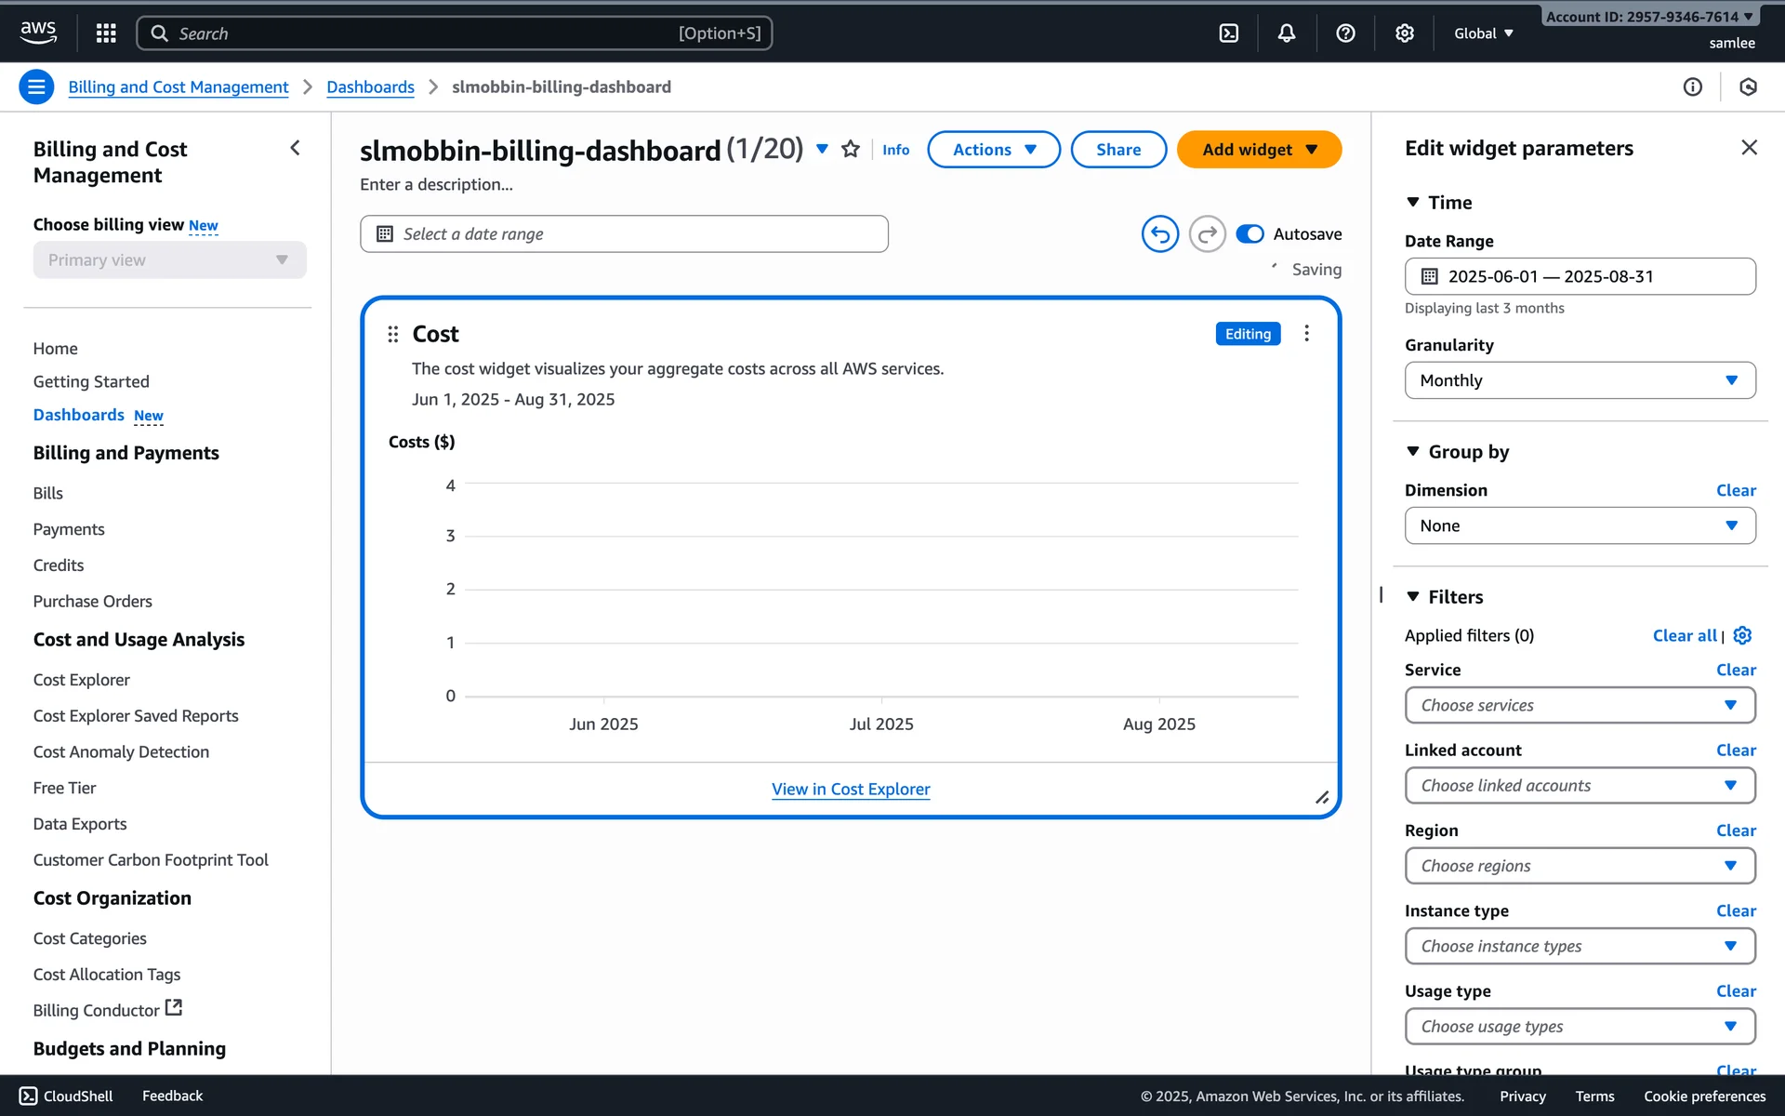Expand the Choose services dropdown
The height and width of the screenshot is (1116, 1785).
[1579, 705]
